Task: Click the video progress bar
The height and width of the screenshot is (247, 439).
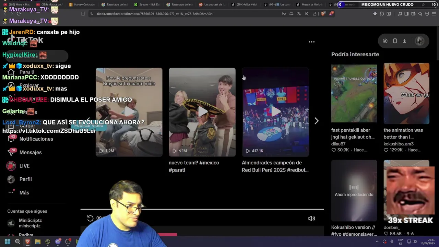Action: coord(202,209)
